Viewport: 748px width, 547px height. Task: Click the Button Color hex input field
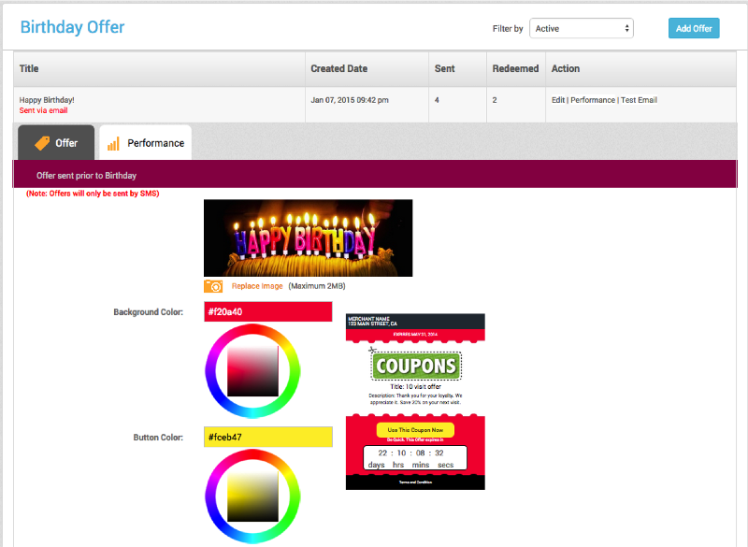point(267,437)
